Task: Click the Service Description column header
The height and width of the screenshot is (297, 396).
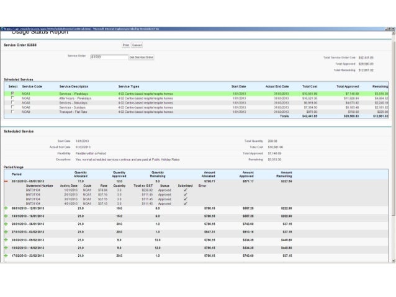Action: 74,86
